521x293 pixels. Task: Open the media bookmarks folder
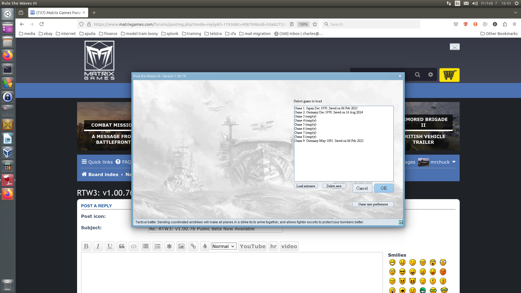click(27, 34)
